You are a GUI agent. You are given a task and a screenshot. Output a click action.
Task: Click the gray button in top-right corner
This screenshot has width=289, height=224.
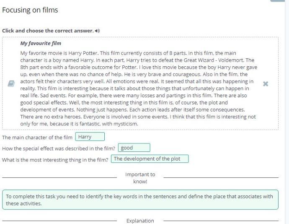[x=280, y=1]
